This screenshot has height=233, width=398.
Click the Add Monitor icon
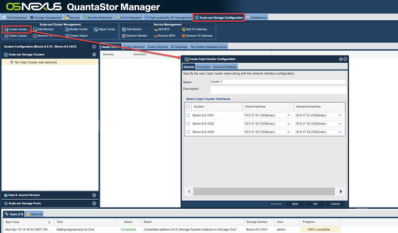(x=124, y=29)
